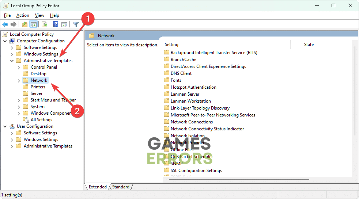The height and width of the screenshot is (199, 359).
Task: Select Printers in the tree
Action: click(38, 87)
